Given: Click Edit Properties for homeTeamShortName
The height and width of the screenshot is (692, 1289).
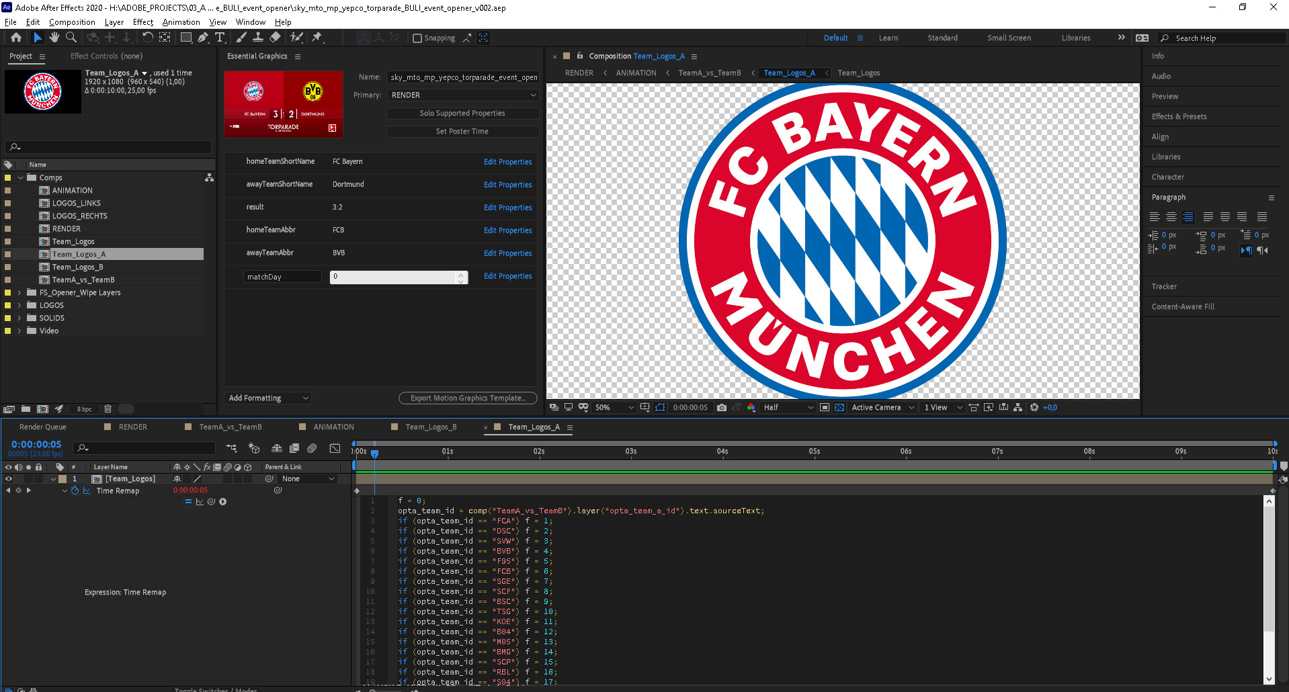Looking at the screenshot, I should click(507, 162).
